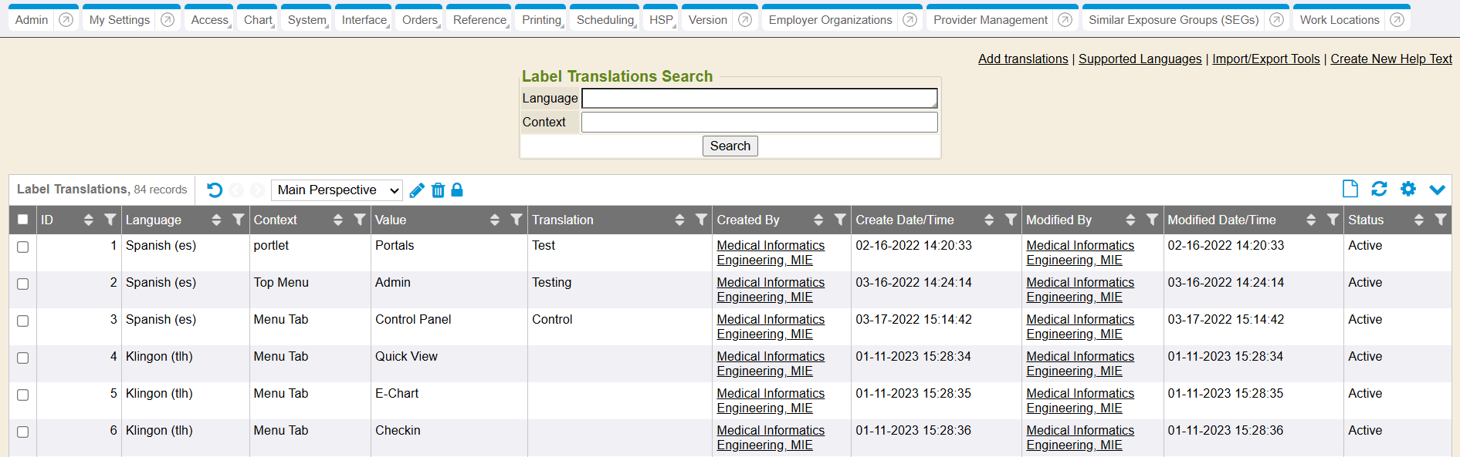Sort the Translation column using its arrows
The width and height of the screenshot is (1460, 457).
tap(679, 220)
